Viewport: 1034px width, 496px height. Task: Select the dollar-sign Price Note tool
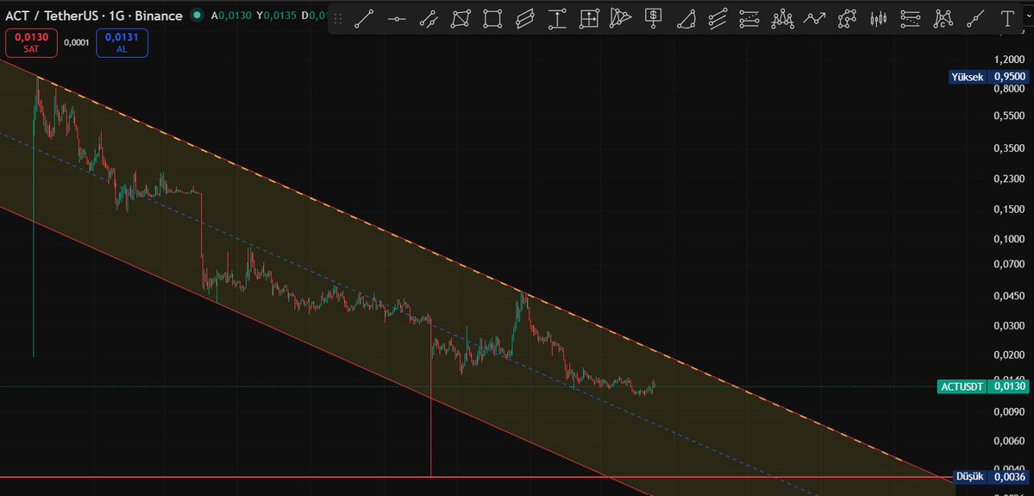[654, 18]
